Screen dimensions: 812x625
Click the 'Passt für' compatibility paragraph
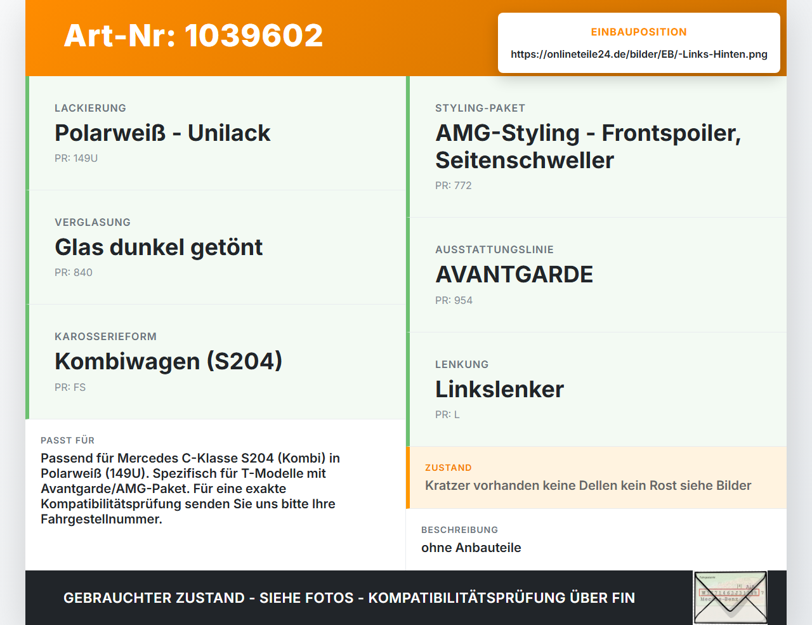pyautogui.click(x=190, y=489)
